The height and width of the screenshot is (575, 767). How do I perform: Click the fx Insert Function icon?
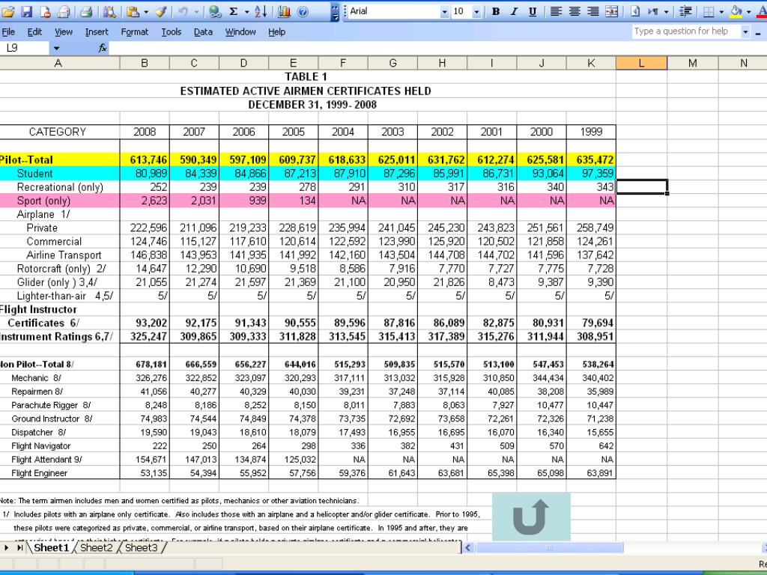pos(103,48)
